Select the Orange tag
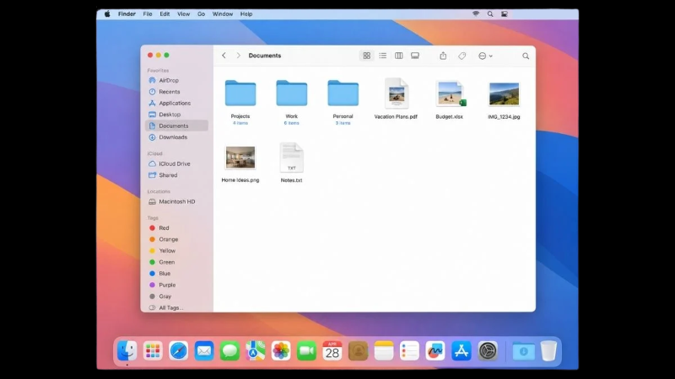 click(177, 239)
